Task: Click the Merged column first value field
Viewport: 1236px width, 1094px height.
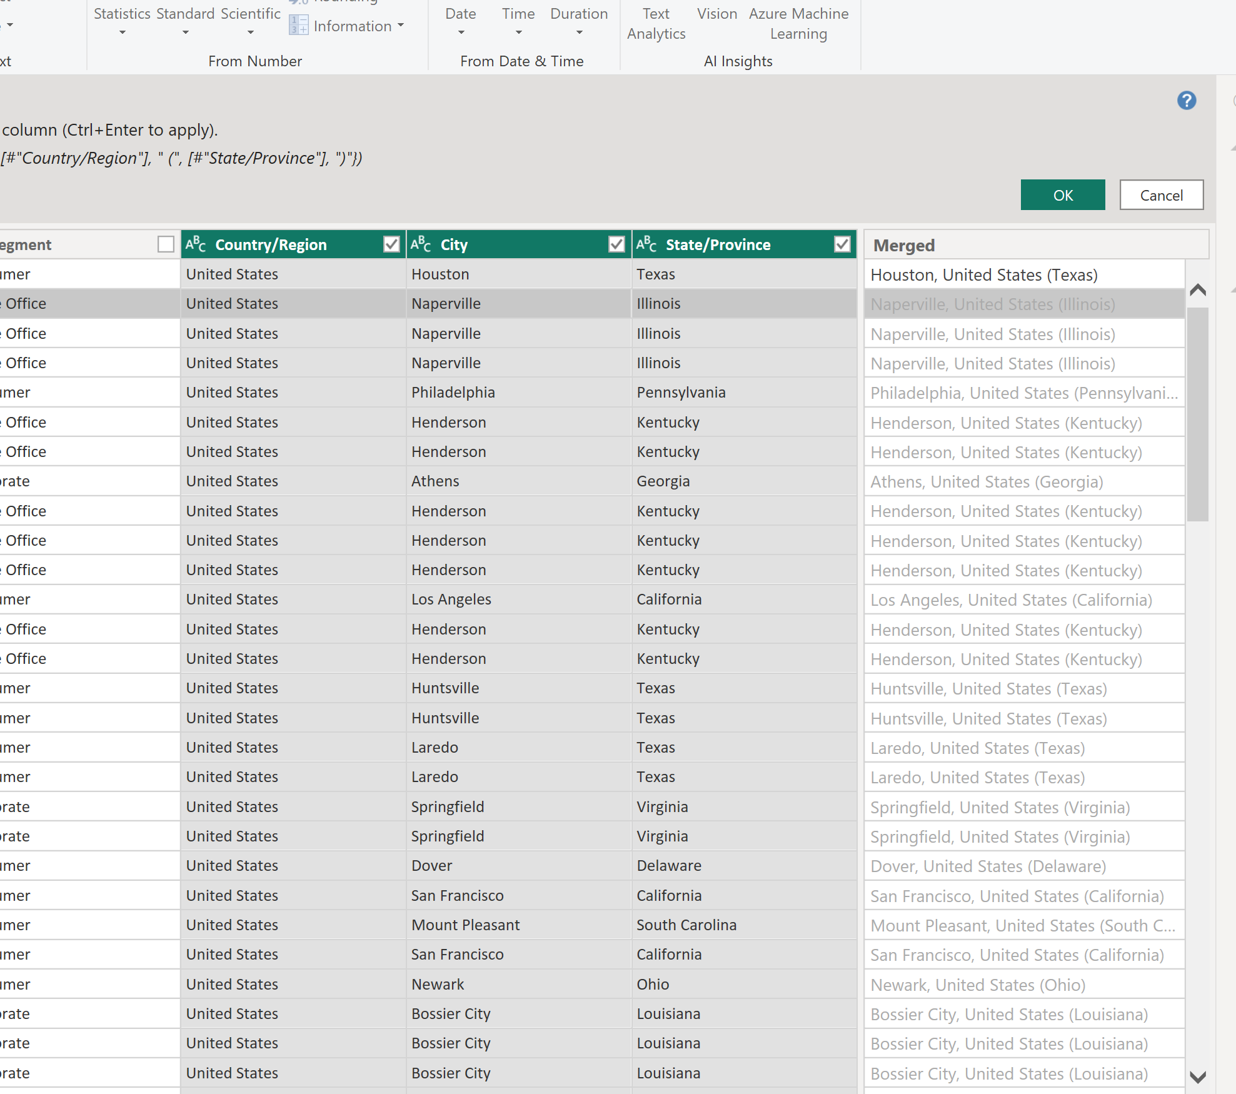Action: pos(1023,275)
